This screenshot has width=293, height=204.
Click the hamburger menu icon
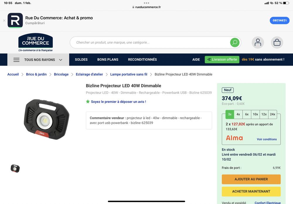pos(16,60)
